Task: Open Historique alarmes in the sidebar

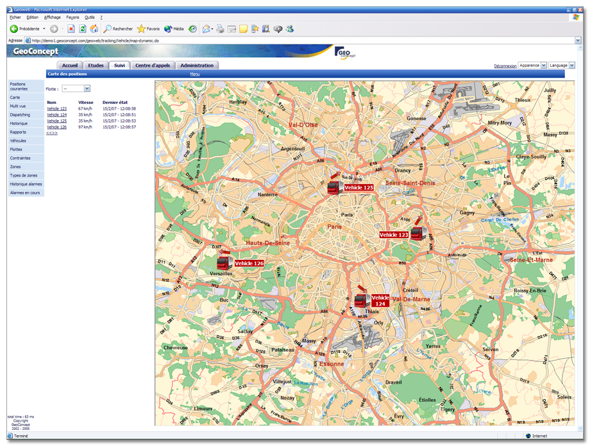Action: click(26, 184)
